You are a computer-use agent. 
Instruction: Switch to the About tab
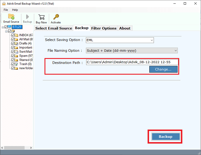[x=125, y=28]
